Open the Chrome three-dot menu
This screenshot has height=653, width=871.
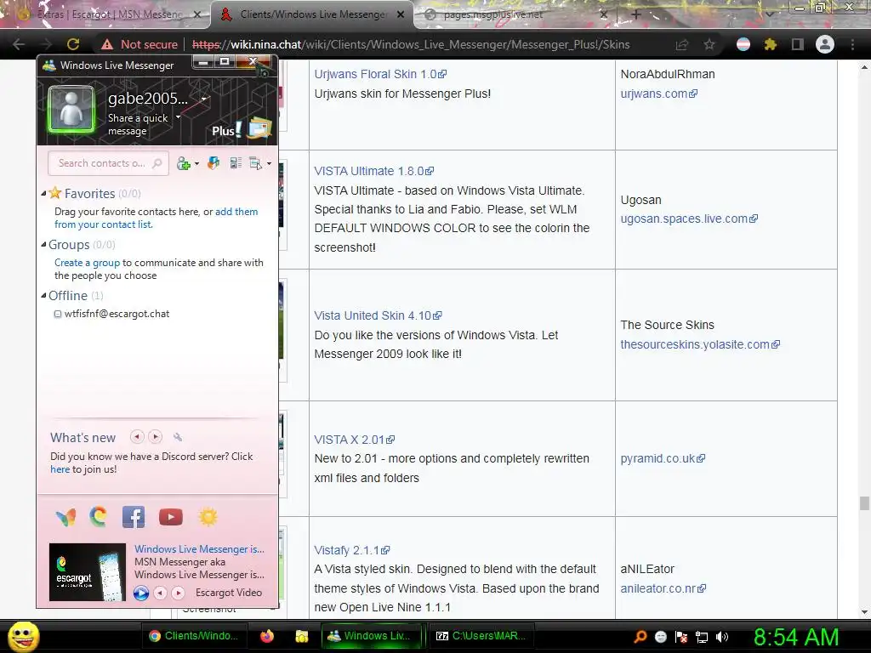(852, 44)
